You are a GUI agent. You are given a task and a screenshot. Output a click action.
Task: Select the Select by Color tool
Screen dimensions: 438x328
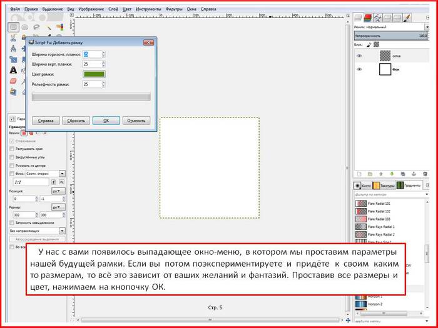[x=60, y=27]
